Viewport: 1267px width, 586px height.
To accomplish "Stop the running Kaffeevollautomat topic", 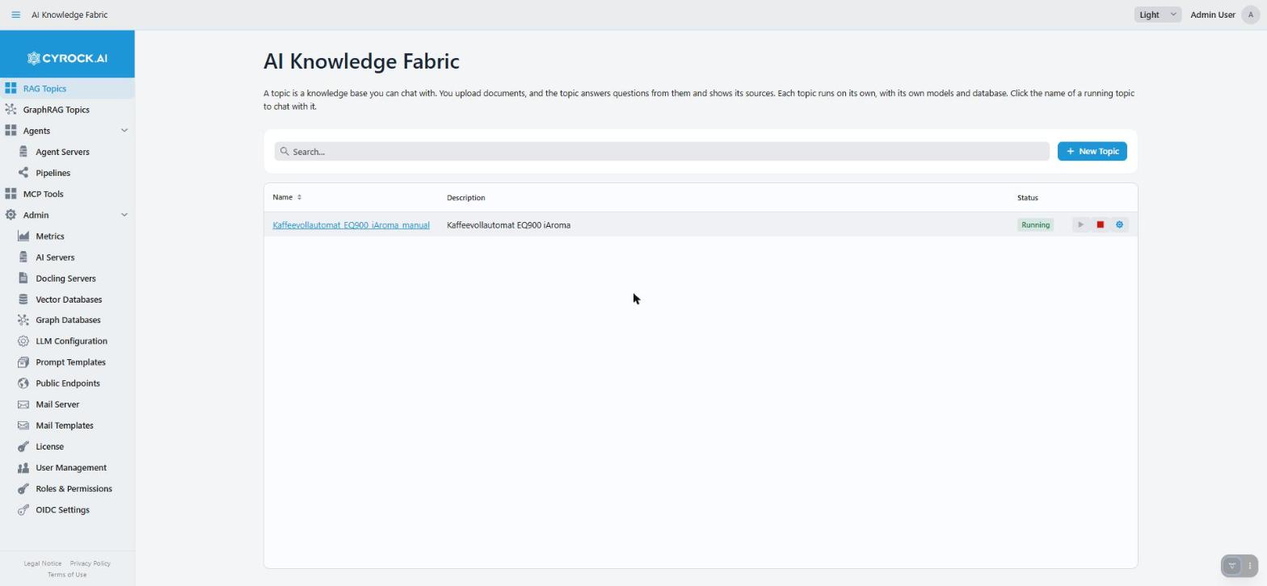I will pyautogui.click(x=1100, y=225).
